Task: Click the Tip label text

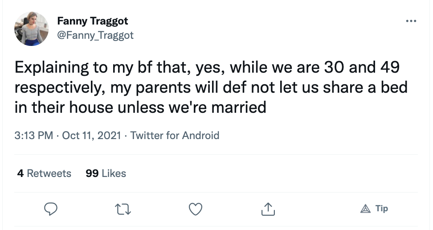Action: click(382, 209)
